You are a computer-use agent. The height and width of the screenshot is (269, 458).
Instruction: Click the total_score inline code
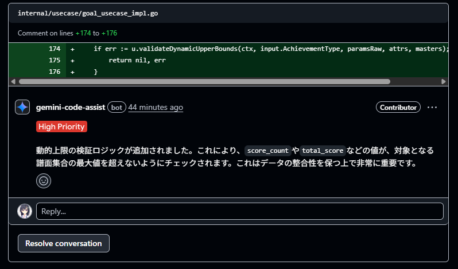tap(323, 151)
